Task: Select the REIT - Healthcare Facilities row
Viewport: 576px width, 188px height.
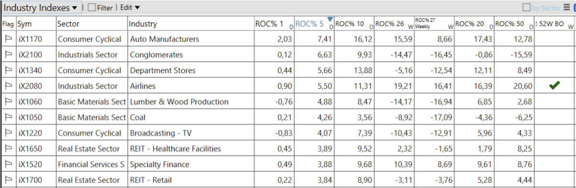Action: click(x=288, y=149)
